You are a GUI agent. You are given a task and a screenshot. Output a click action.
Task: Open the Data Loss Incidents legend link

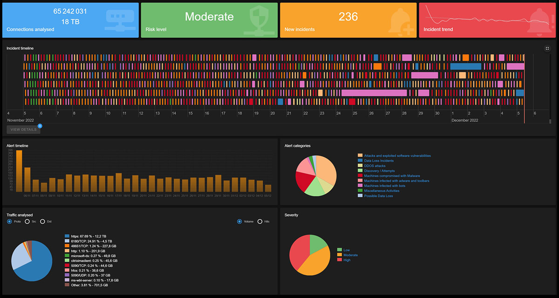(x=379, y=161)
